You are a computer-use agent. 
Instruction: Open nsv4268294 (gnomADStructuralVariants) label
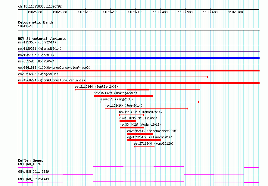point(51,80)
